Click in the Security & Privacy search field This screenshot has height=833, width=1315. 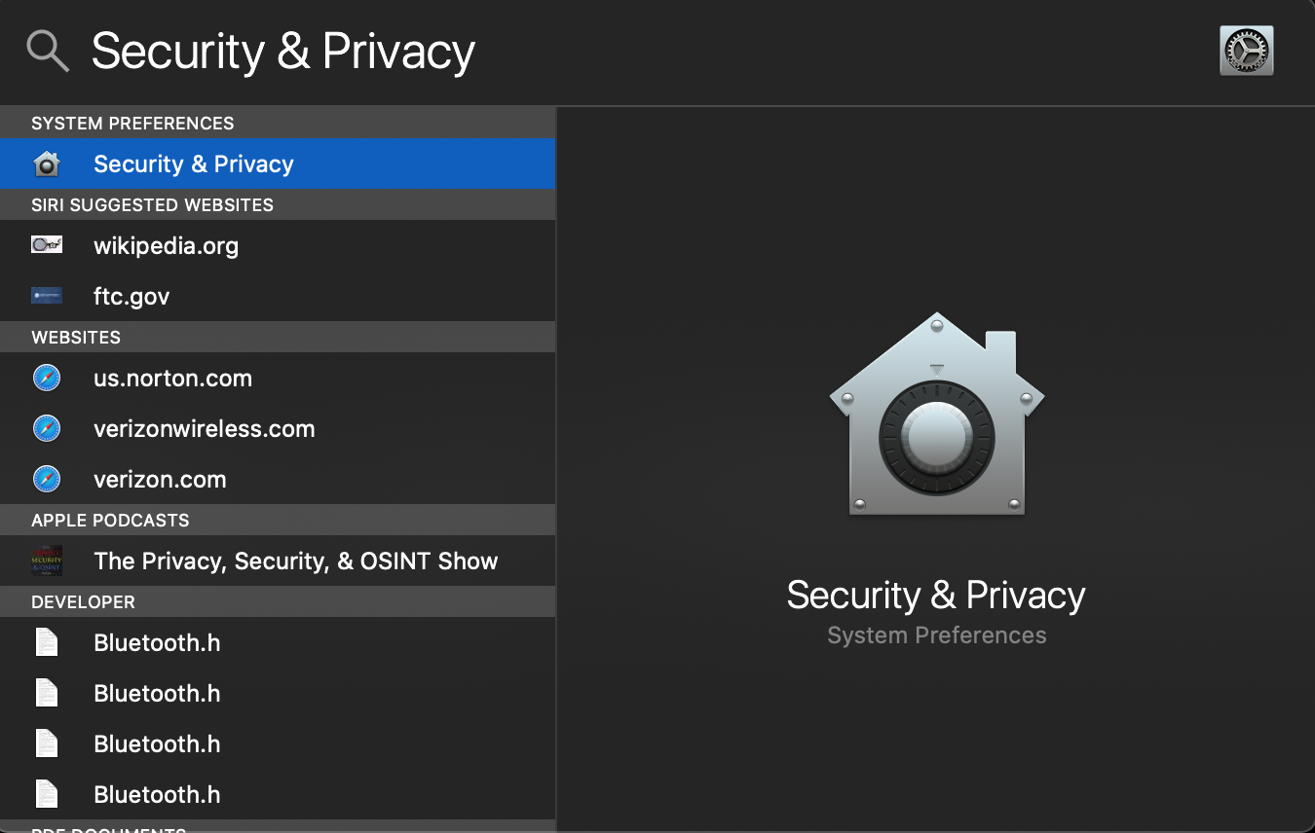(643, 51)
